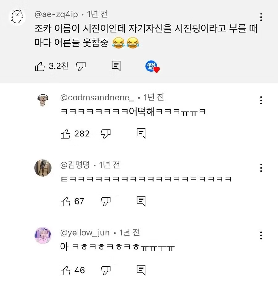Screen dimensions: 278x281
Task: Open more options for @codmsandnene_'s reply
Action: coord(261,100)
